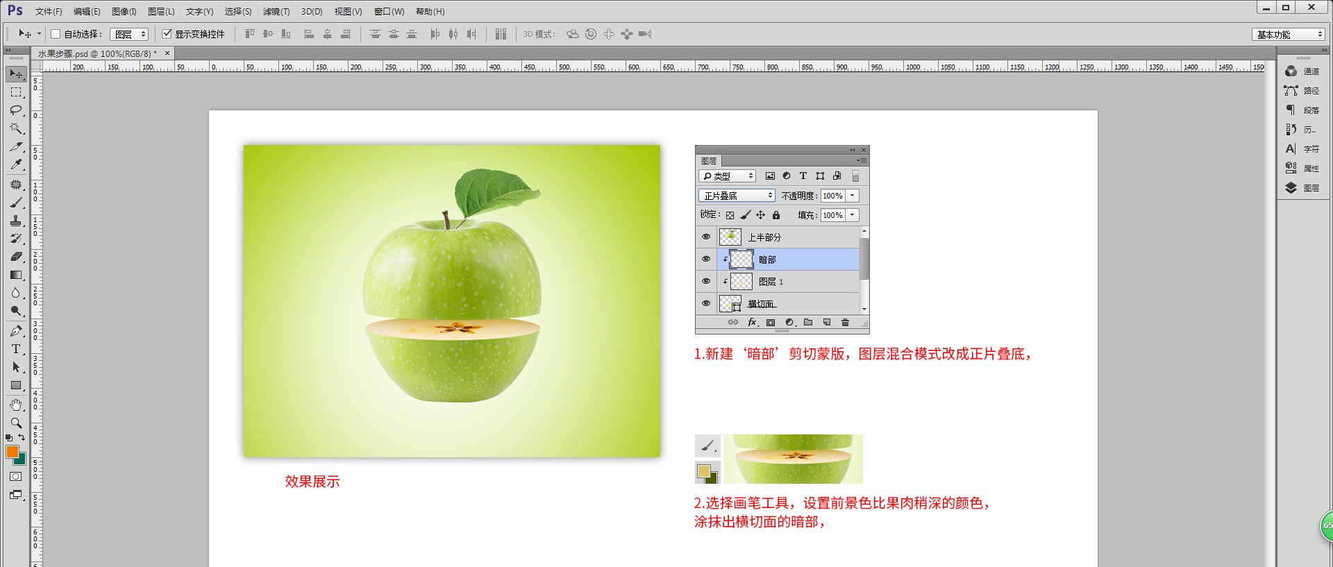Click the auto-align layers icon
The width and height of the screenshot is (1333, 567).
pos(501,34)
